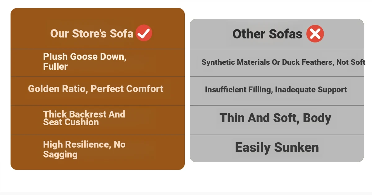Click the word 'Body' in gray panel
This screenshot has height=195, width=372.
point(317,118)
